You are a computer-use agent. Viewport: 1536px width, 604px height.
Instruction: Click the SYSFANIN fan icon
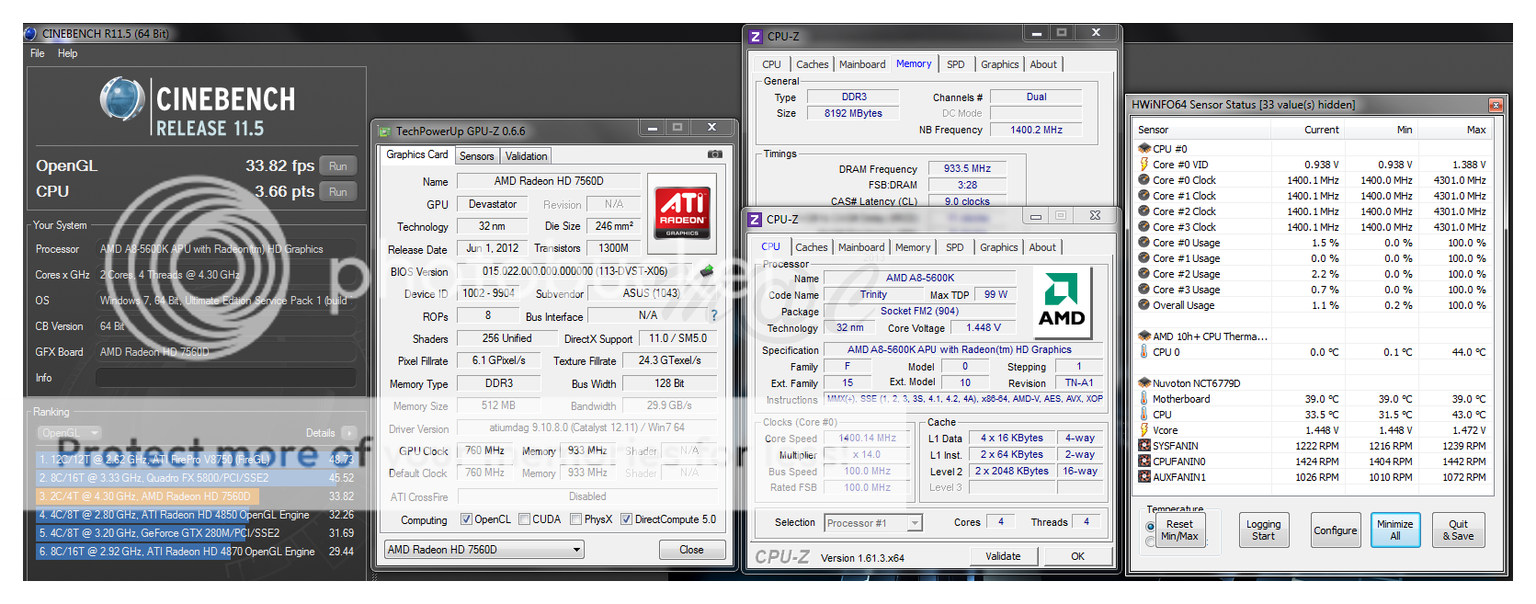pos(1144,446)
